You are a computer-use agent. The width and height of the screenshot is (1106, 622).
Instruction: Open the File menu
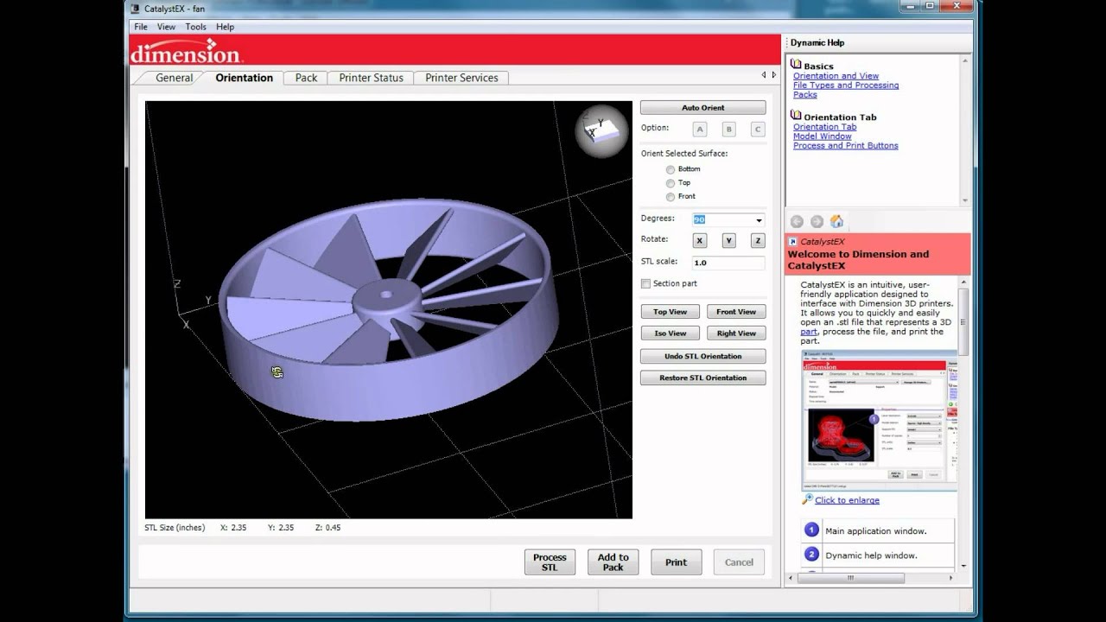pos(141,27)
